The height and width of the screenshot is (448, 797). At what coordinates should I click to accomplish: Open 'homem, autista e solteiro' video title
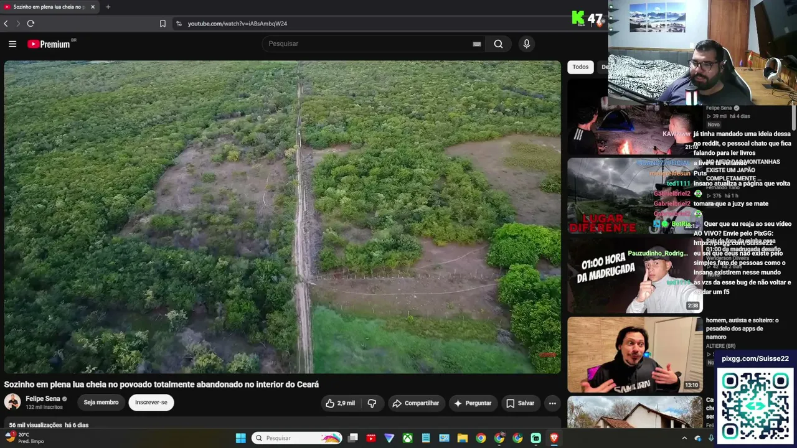click(742, 329)
